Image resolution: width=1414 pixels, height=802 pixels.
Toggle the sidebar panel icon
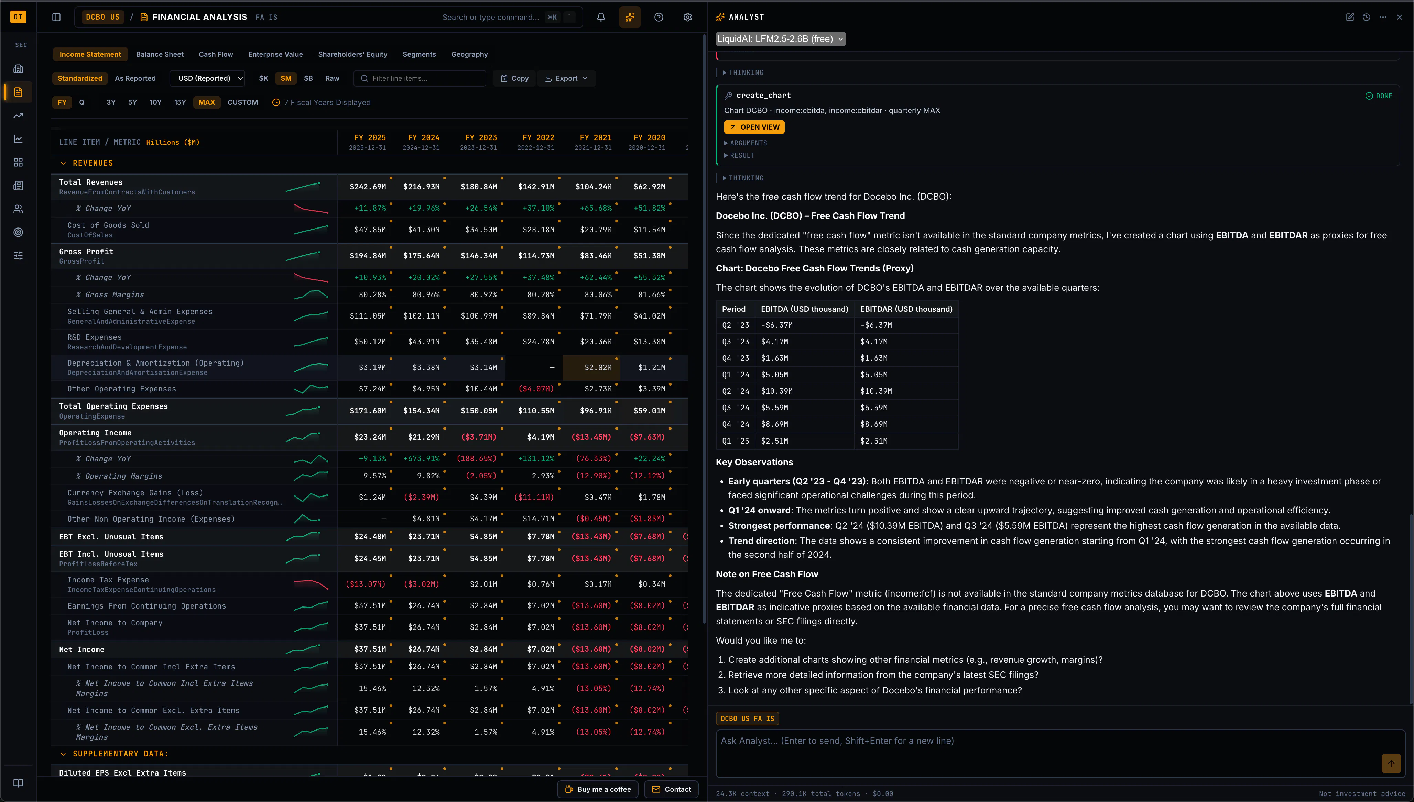pyautogui.click(x=56, y=17)
